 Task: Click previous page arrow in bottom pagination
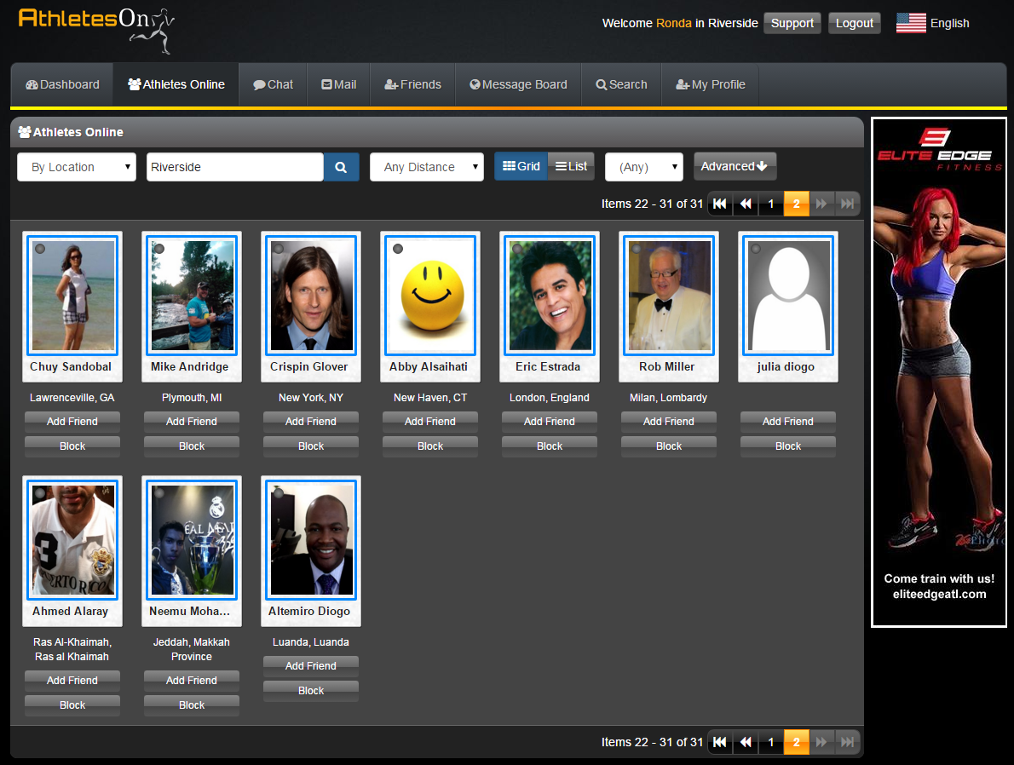[746, 742]
